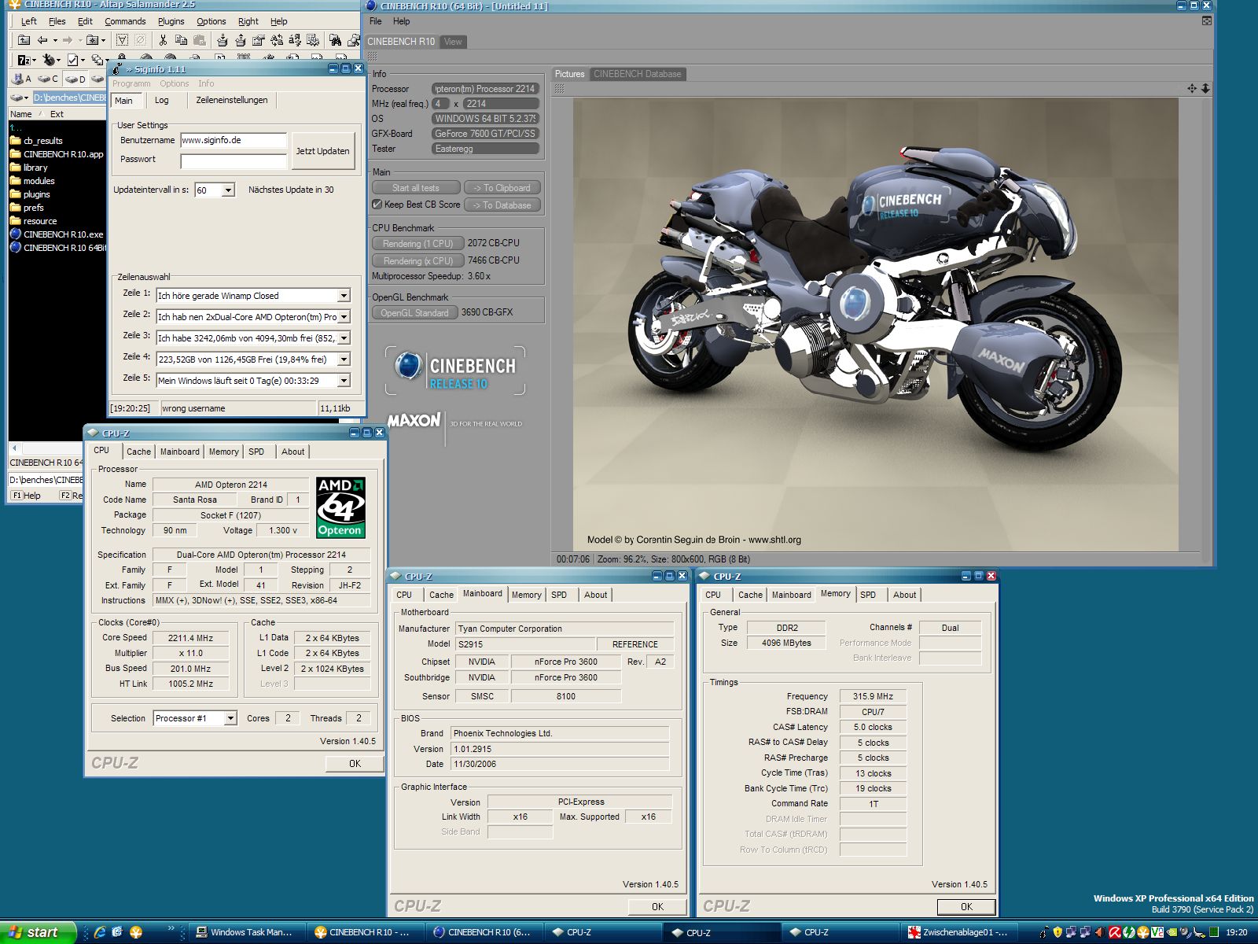
Task: Click the Unpack archive icon in Salamander
Action: coord(241,40)
